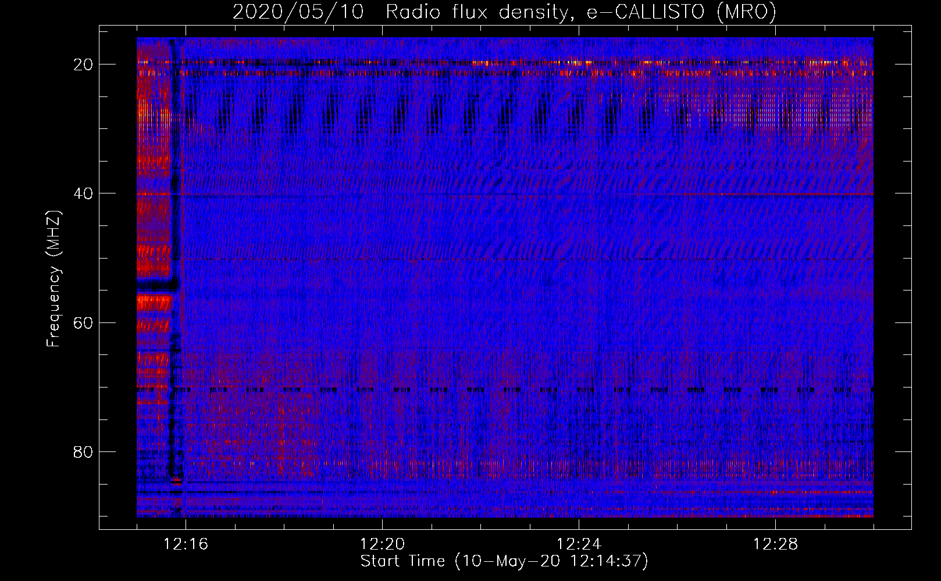
Task: Click the time tick label 12:24
Action: click(579, 544)
